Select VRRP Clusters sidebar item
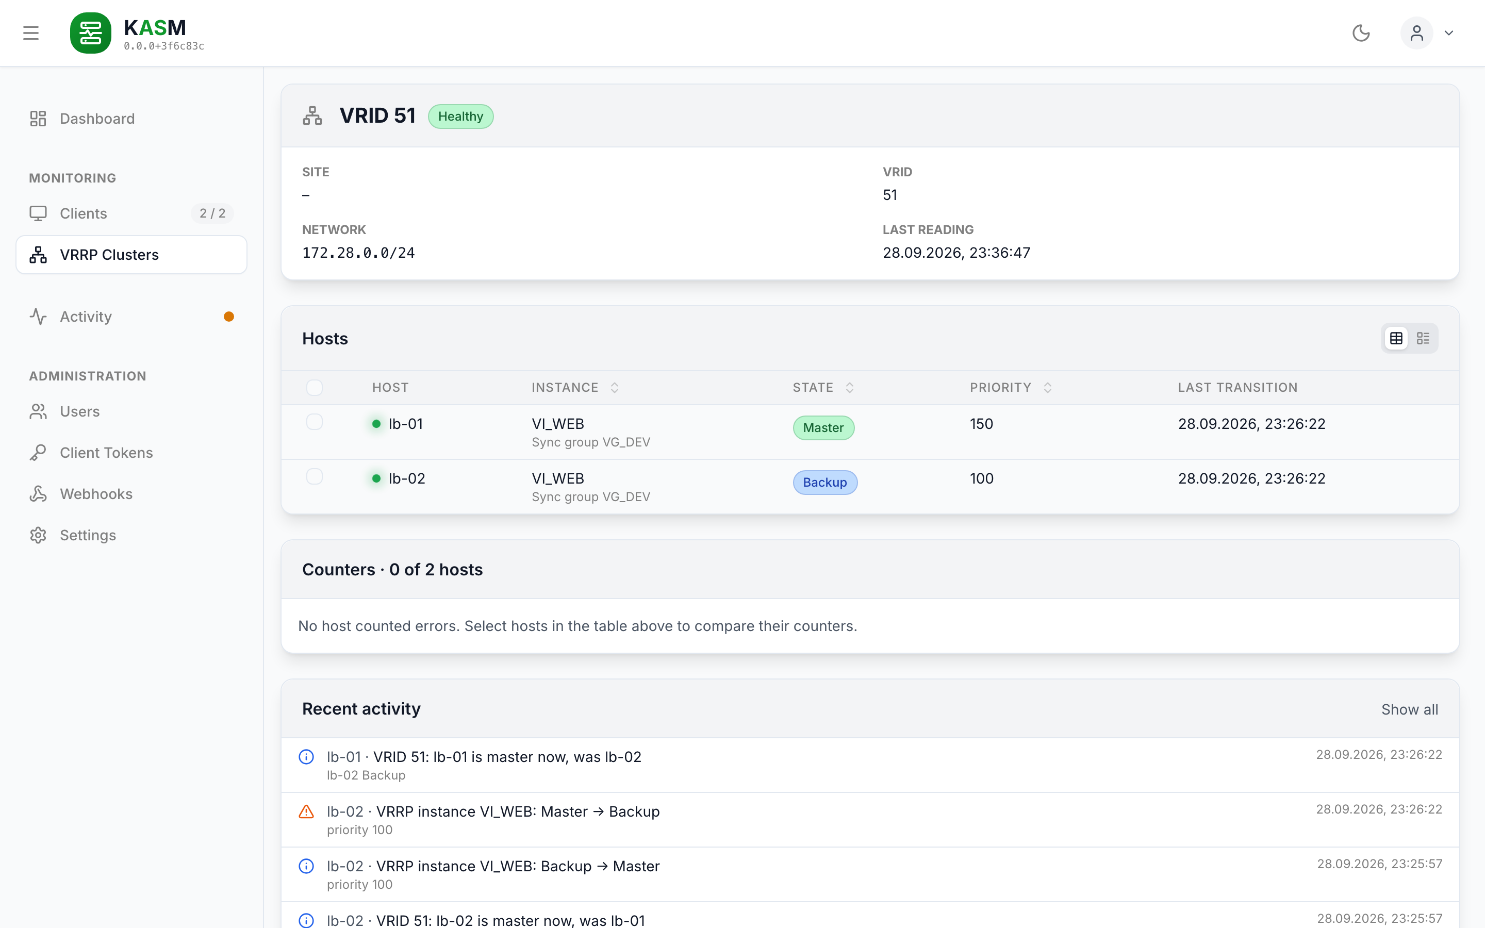This screenshot has width=1485, height=928. 131,255
